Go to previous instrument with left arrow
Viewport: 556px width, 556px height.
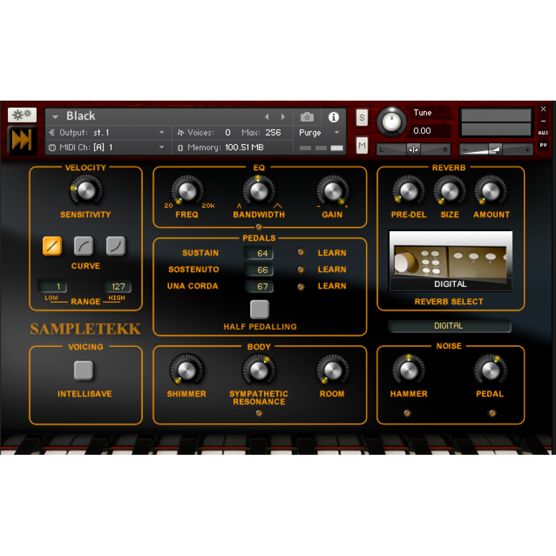coord(267,117)
